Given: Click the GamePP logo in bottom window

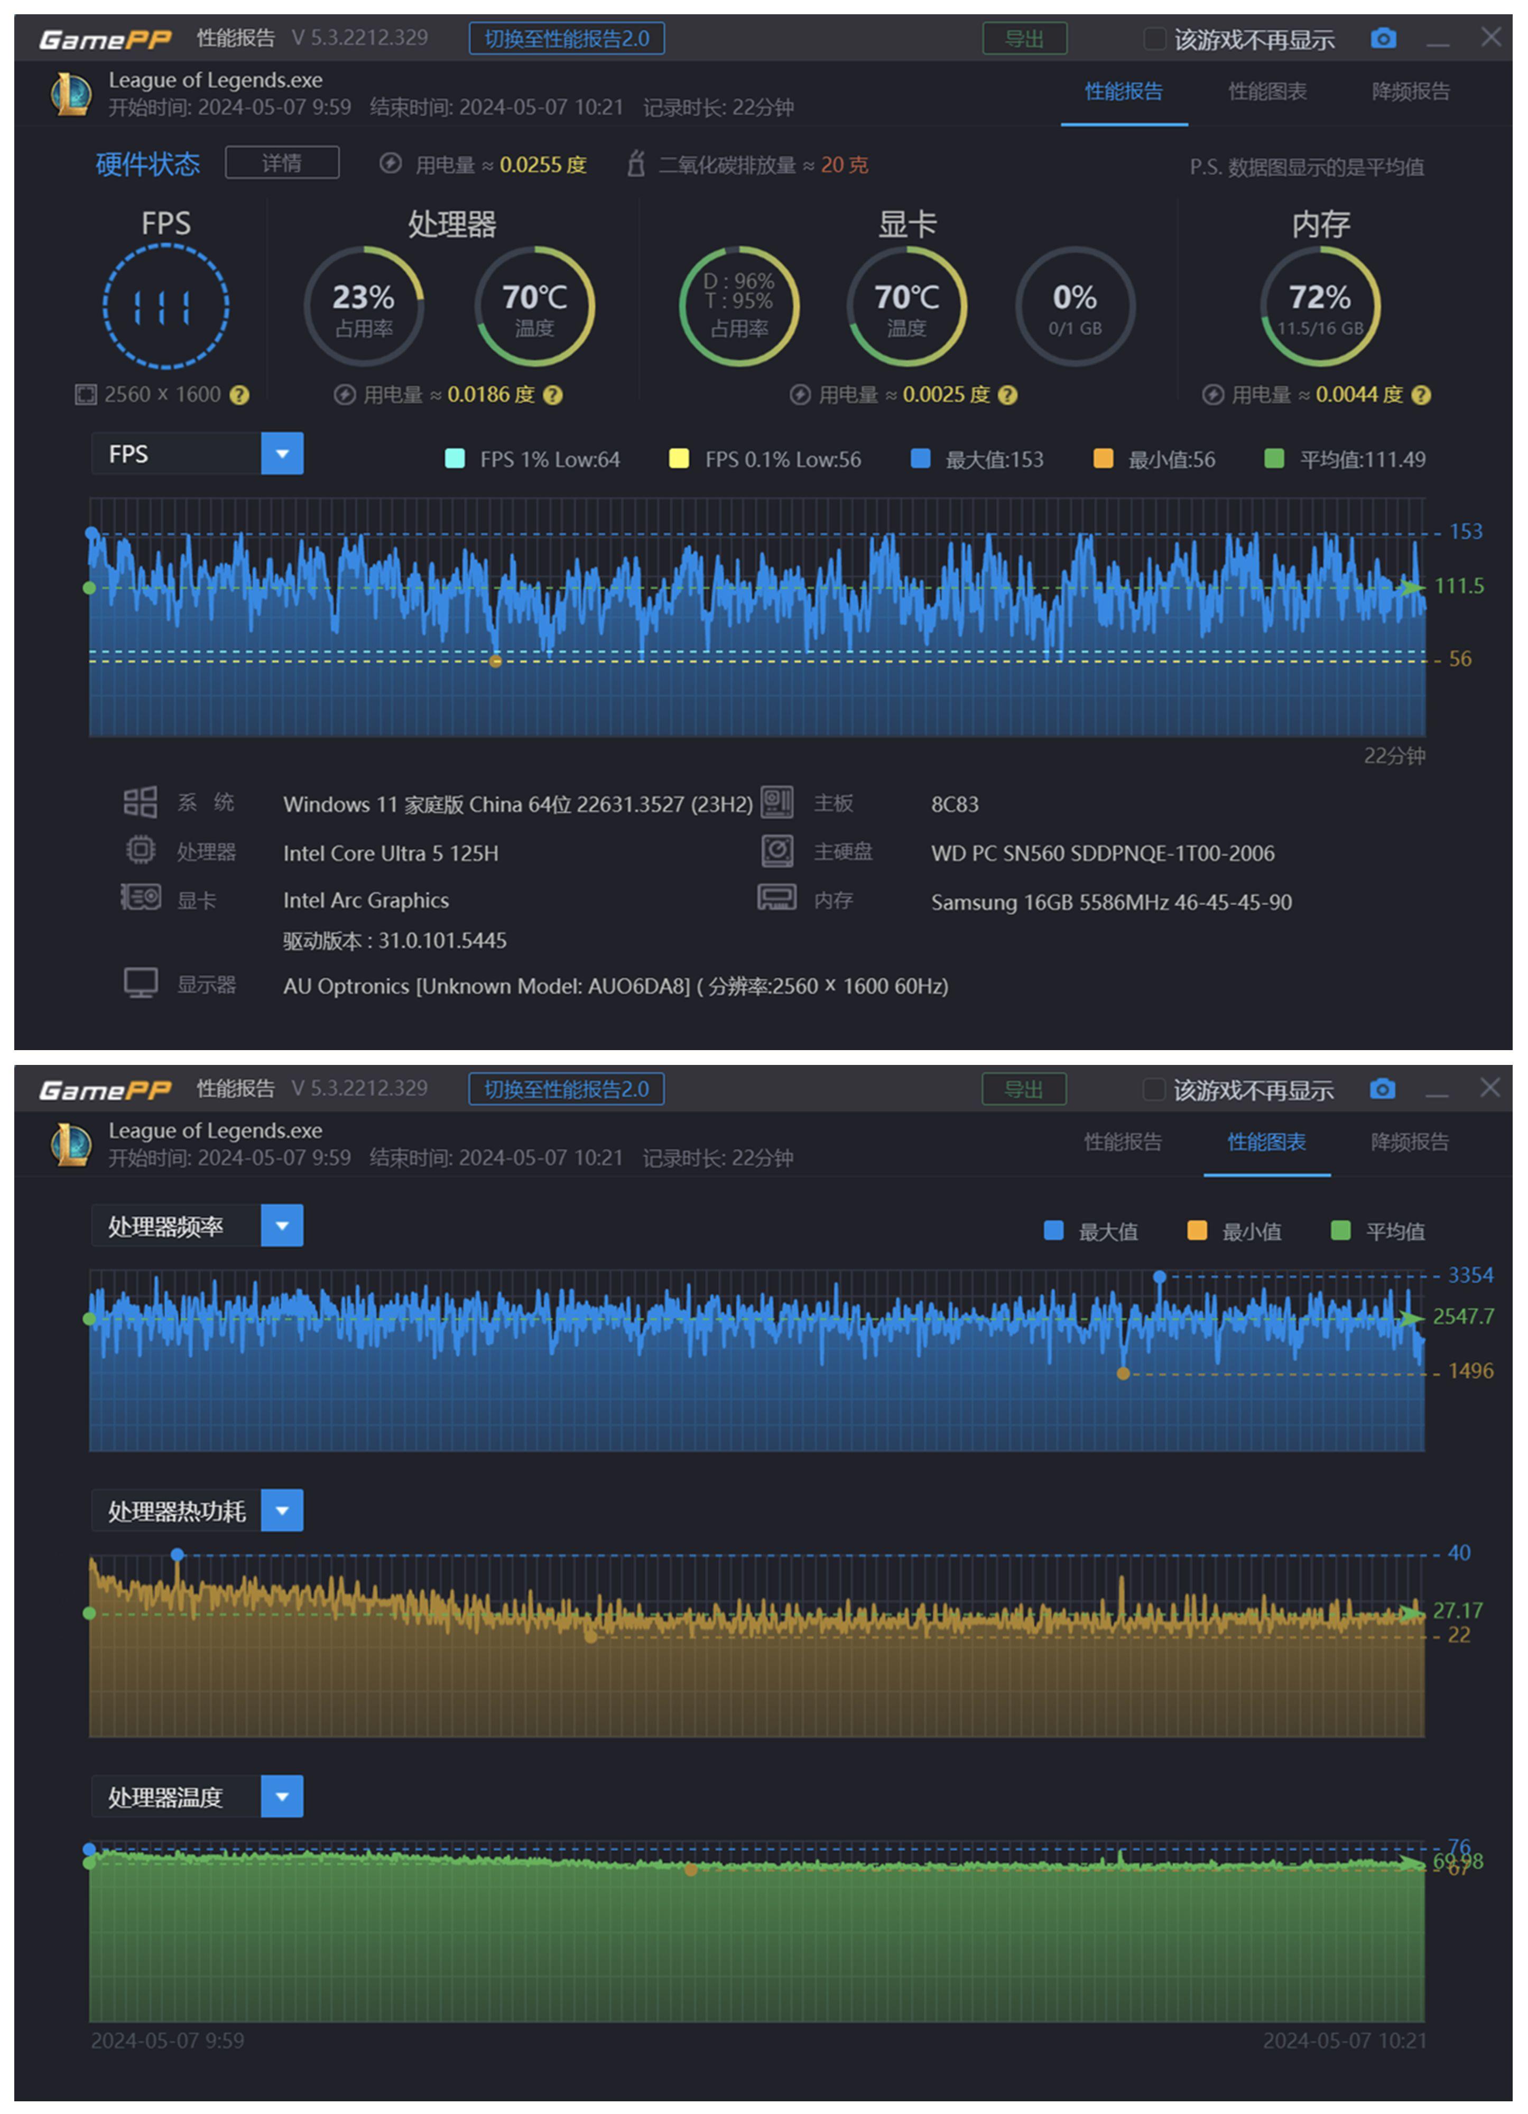Looking at the screenshot, I should point(105,1090).
